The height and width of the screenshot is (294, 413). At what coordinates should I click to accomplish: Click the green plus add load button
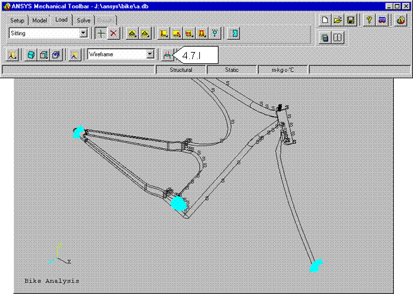point(101,33)
